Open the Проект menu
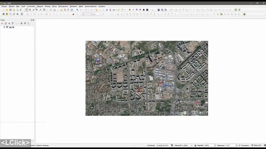Image resolution: width=266 pixels, height=149 pixels. tap(4, 7)
